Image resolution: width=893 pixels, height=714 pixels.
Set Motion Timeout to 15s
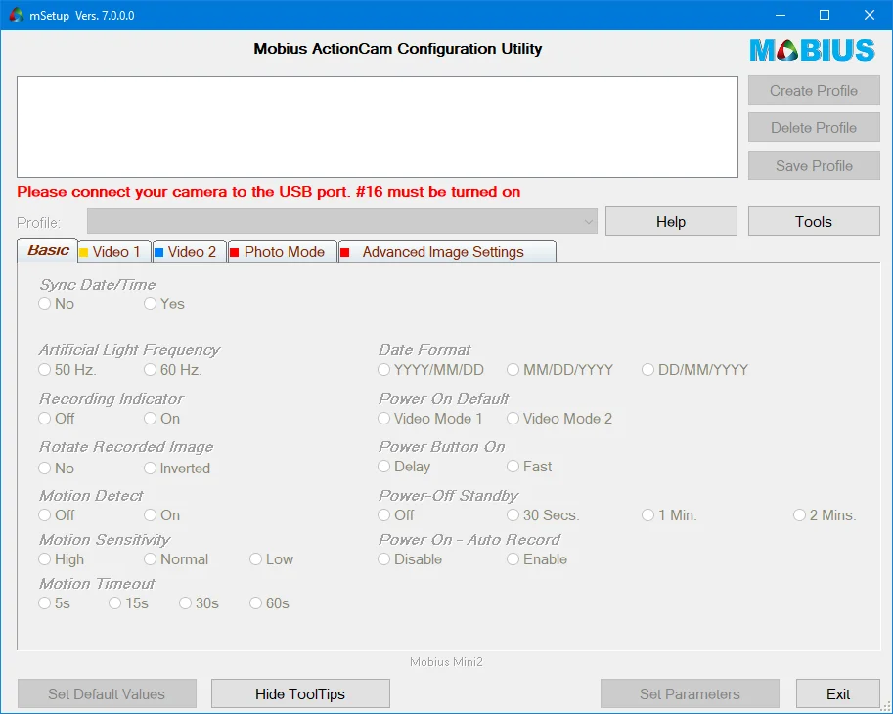128,602
